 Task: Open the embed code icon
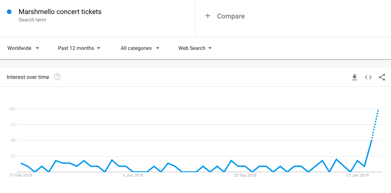pyautogui.click(x=368, y=77)
